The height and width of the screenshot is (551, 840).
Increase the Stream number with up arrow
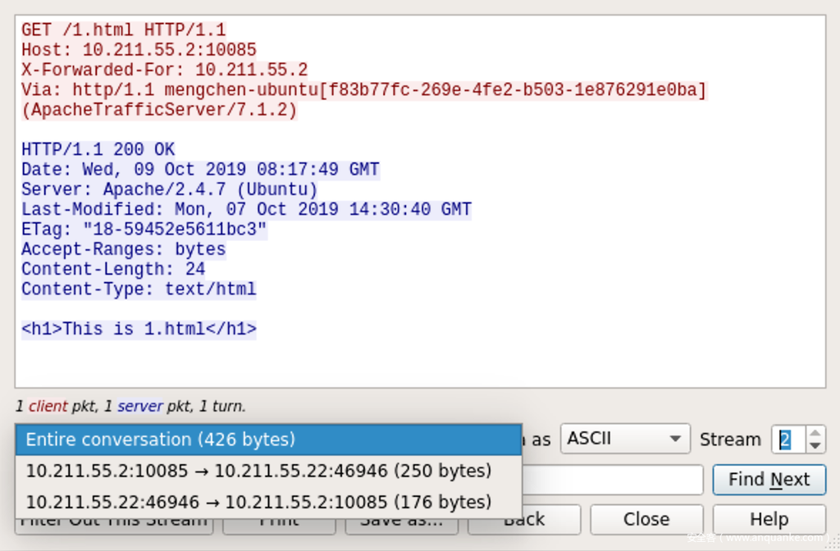coord(815,433)
